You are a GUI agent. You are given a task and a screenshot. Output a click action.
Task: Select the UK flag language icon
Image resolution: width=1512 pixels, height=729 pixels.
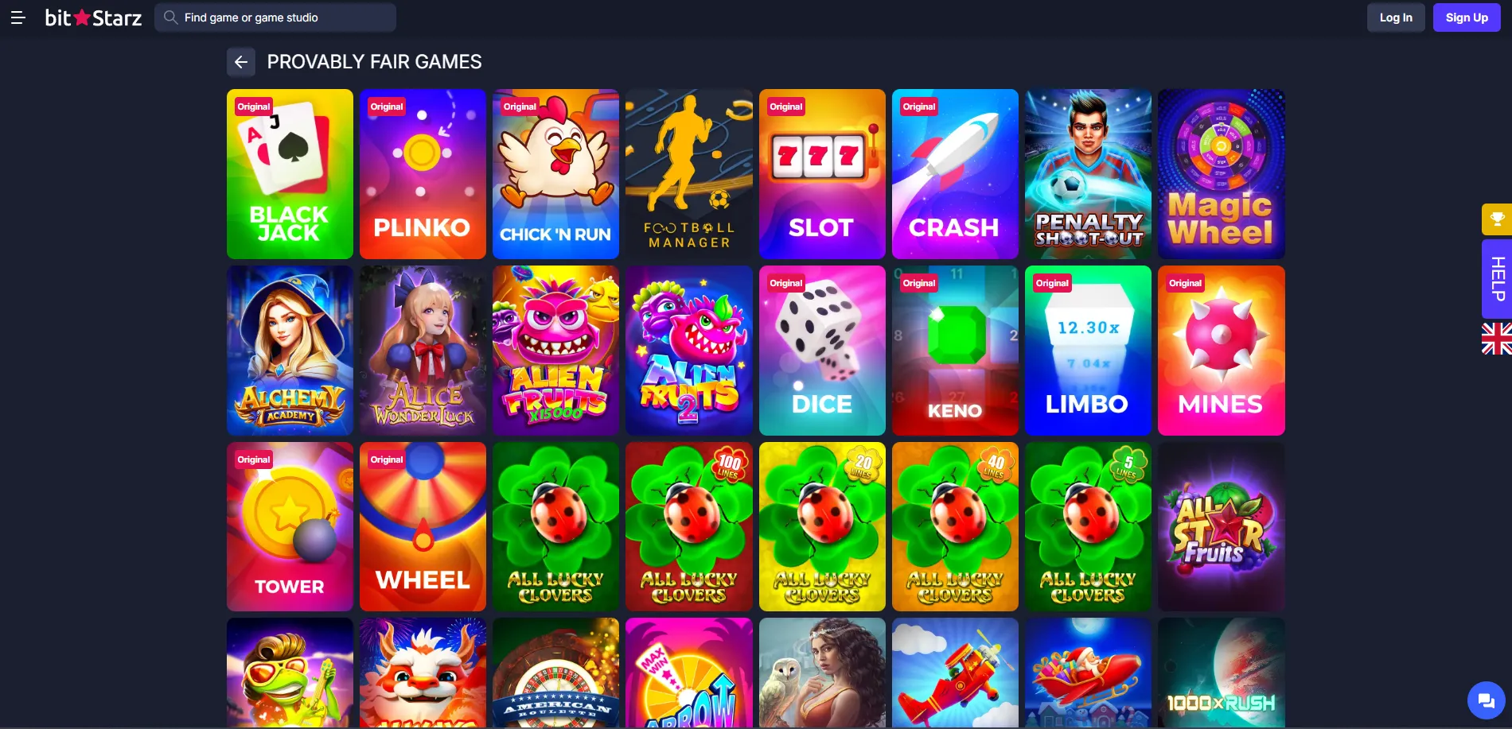(x=1497, y=339)
